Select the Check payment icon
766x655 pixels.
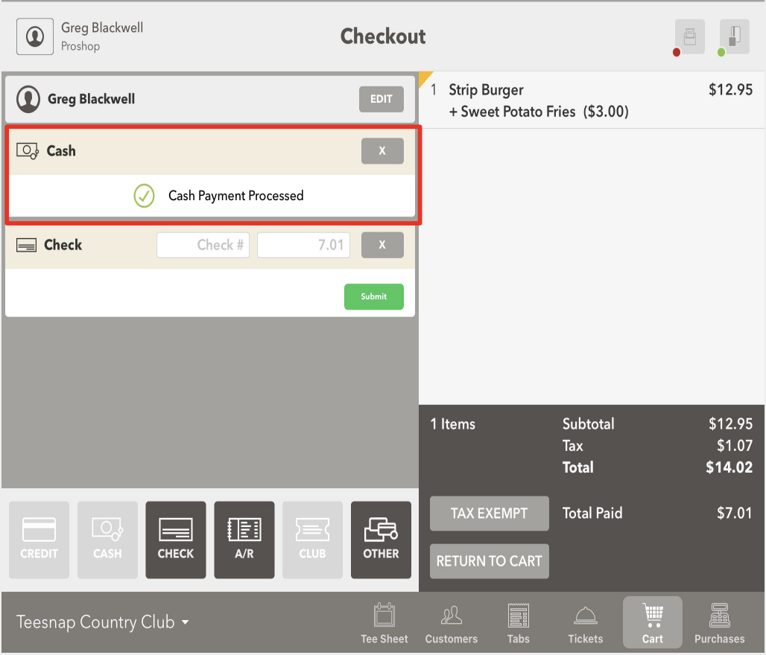click(x=175, y=540)
